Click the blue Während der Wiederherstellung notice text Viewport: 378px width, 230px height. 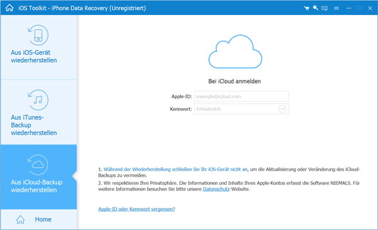tap(176, 170)
